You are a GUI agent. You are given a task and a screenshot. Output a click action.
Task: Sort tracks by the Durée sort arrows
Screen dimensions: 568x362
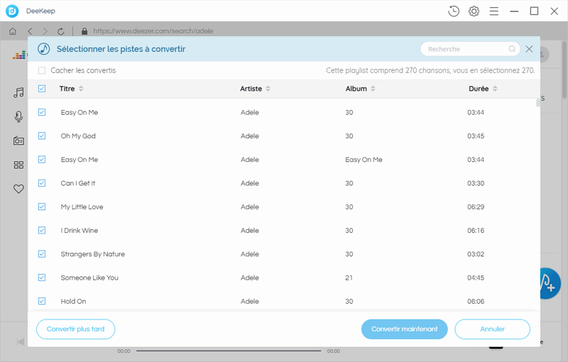coord(495,89)
